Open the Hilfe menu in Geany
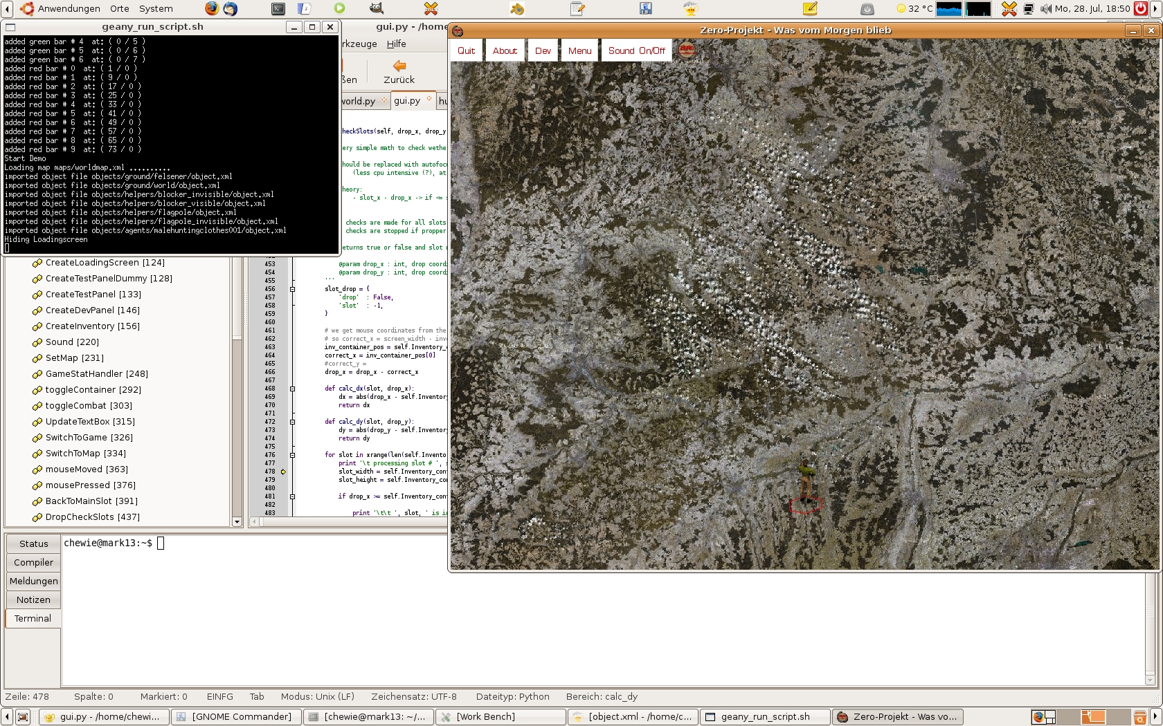Image resolution: width=1163 pixels, height=726 pixels. (x=396, y=44)
